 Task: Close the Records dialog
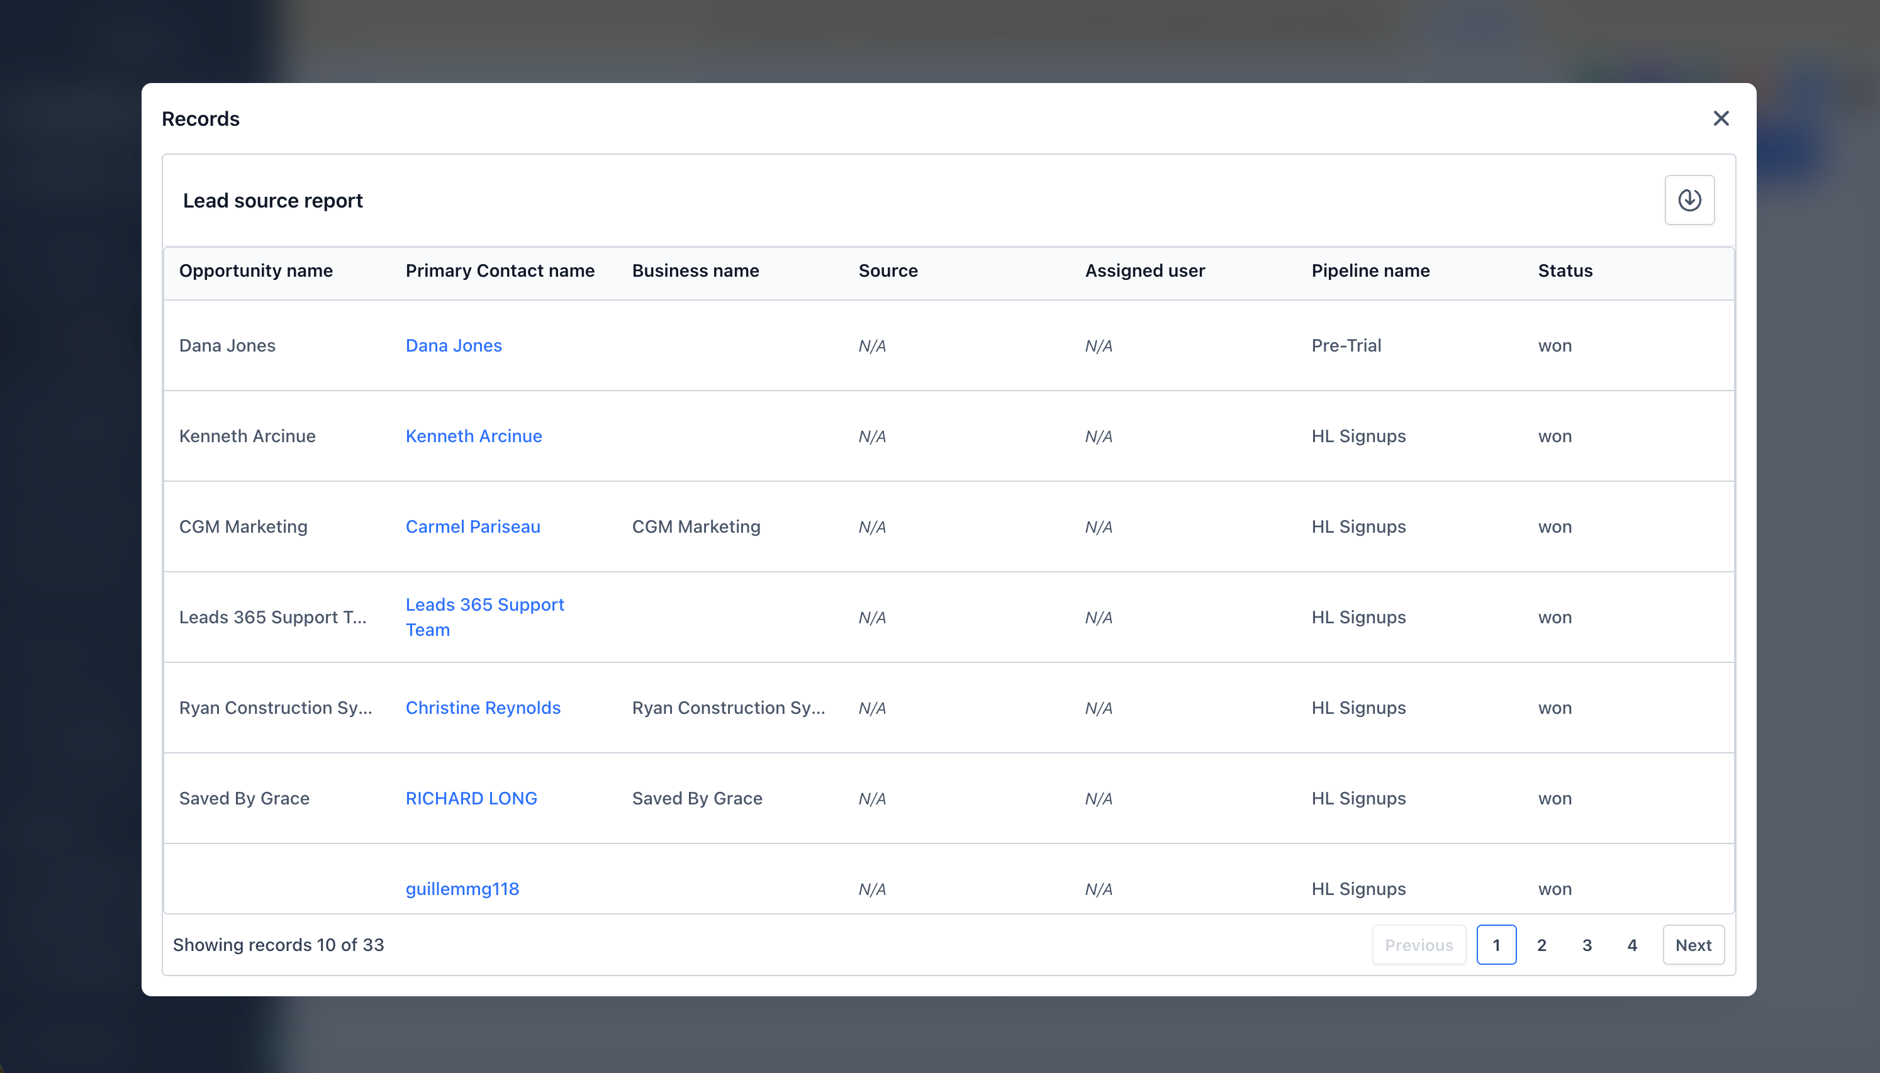point(1721,119)
